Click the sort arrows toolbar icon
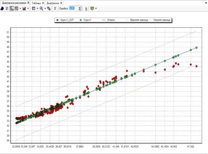Image resolution: width=208 pixels, height=154 pixels. 7,8
